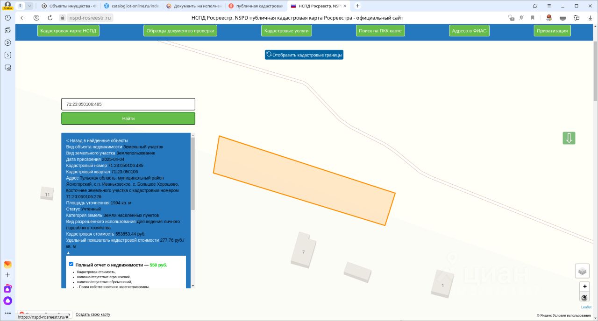Click the highlighted orange land parcel

coord(304,181)
